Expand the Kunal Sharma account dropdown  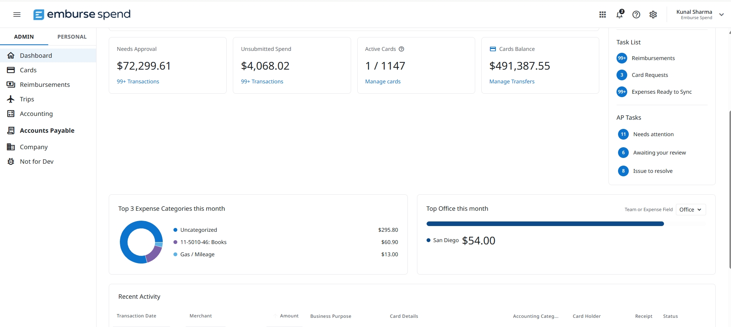[721, 15]
